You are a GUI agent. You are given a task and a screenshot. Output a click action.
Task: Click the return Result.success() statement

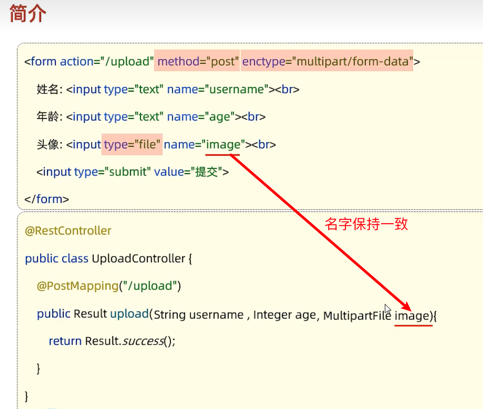(x=112, y=341)
